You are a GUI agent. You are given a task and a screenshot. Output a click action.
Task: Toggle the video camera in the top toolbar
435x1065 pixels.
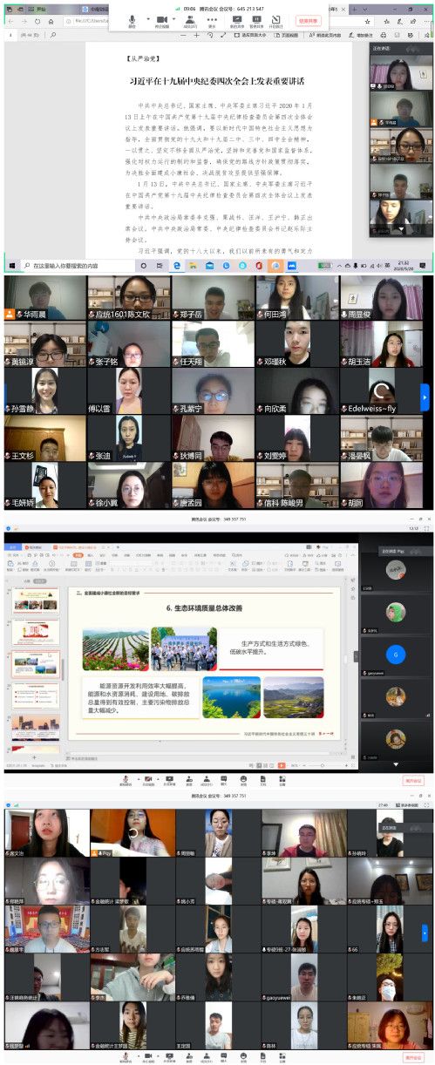click(x=162, y=21)
